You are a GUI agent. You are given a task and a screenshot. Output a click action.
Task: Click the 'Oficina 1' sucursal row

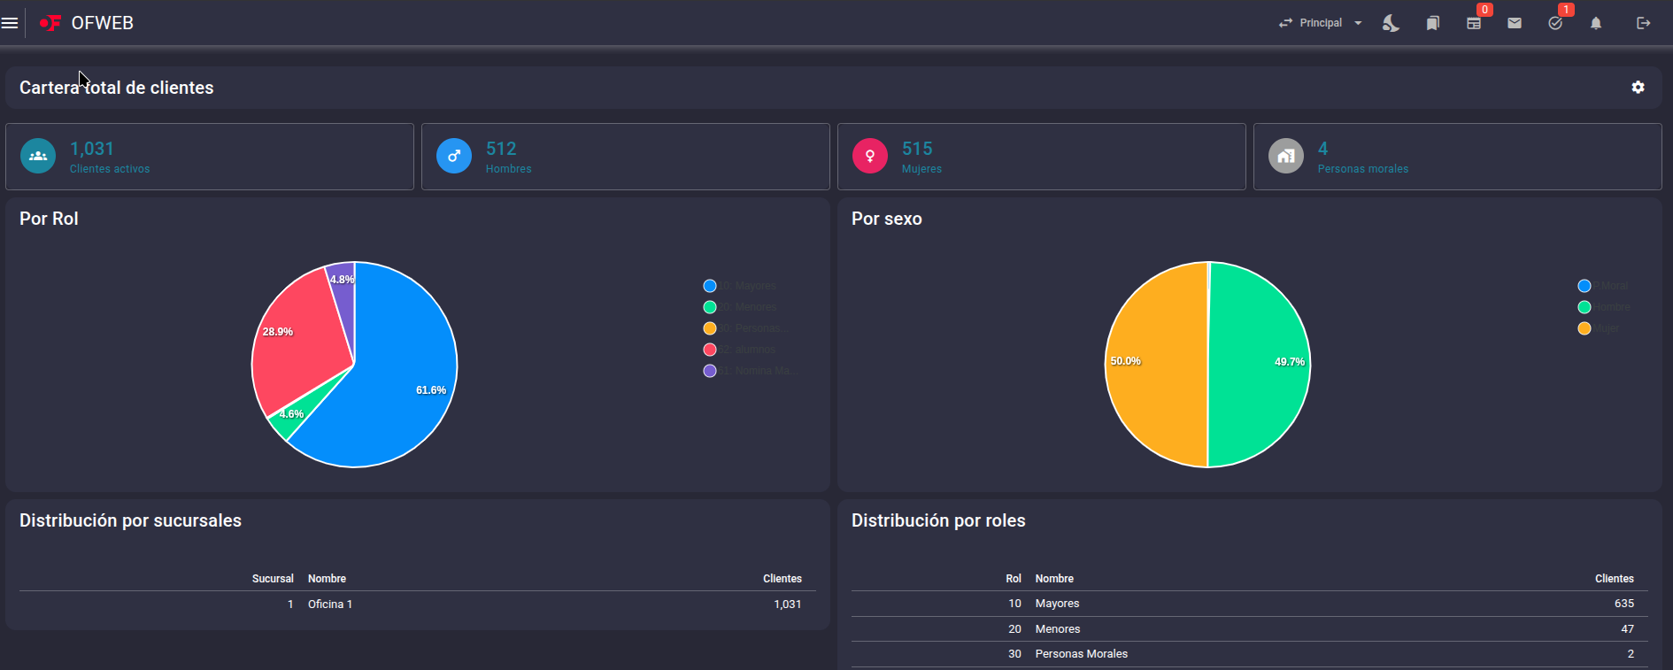pyautogui.click(x=418, y=605)
